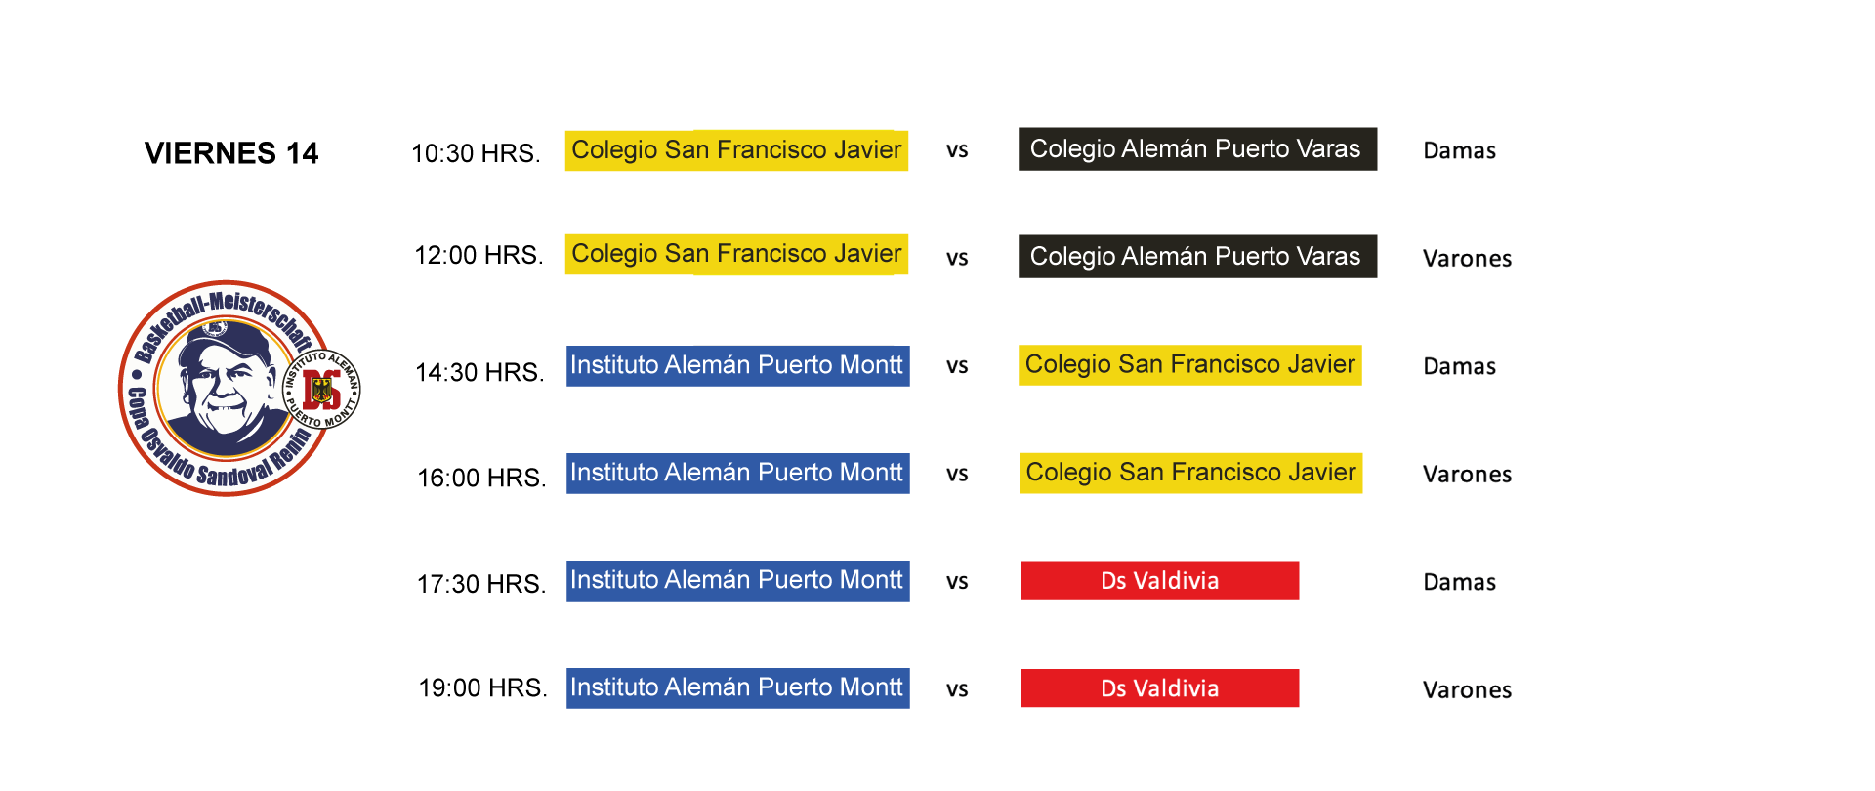Viewport: 1875px width, 791px height.
Task: Click the vs text in 16:00 match
Action: [957, 475]
